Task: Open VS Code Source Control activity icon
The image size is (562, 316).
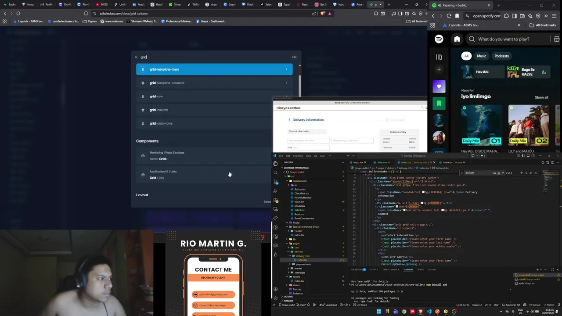Action: pyautogui.click(x=275, y=182)
